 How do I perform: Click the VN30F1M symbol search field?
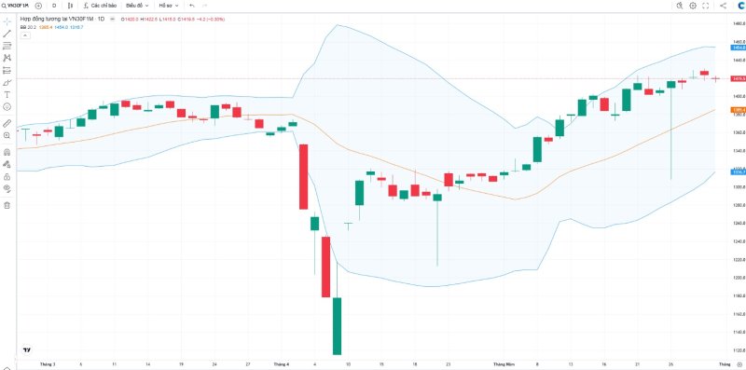[16, 6]
